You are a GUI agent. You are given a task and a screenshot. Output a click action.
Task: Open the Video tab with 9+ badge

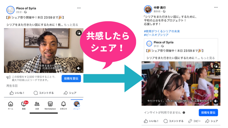pos(24,105)
